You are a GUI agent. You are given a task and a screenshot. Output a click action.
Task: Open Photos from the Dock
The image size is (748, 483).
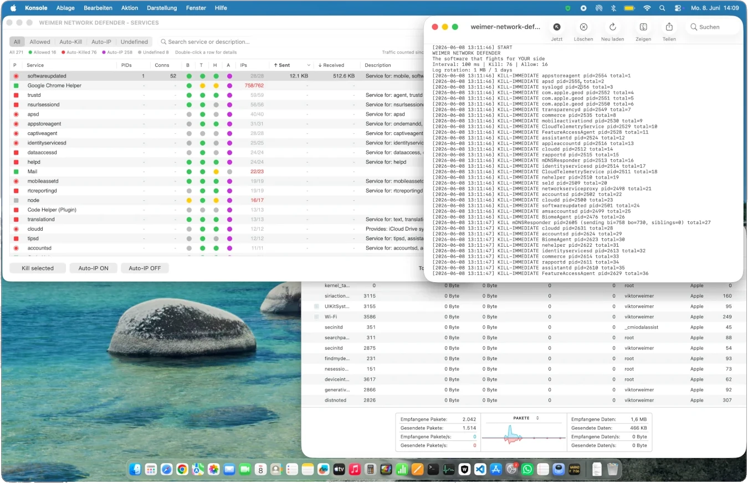(x=213, y=469)
